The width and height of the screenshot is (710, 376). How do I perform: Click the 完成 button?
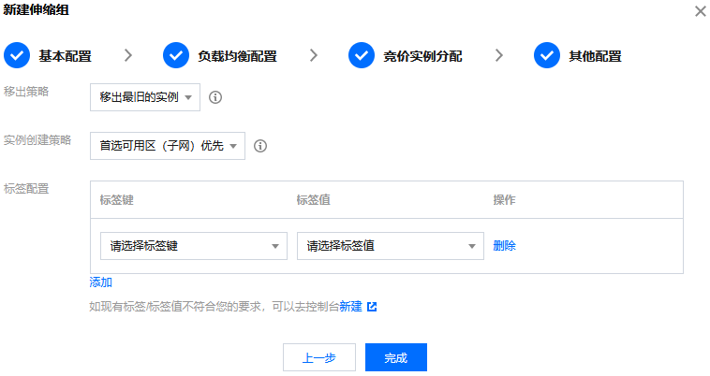pos(396,357)
